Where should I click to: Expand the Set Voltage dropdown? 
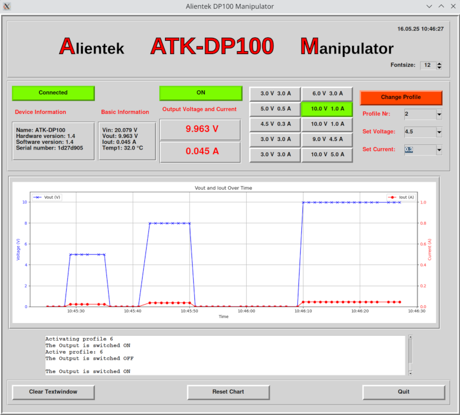(x=439, y=132)
